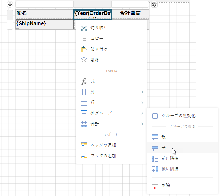Click the scissors cut icon
The width and height of the screenshot is (220, 196).
84,28
